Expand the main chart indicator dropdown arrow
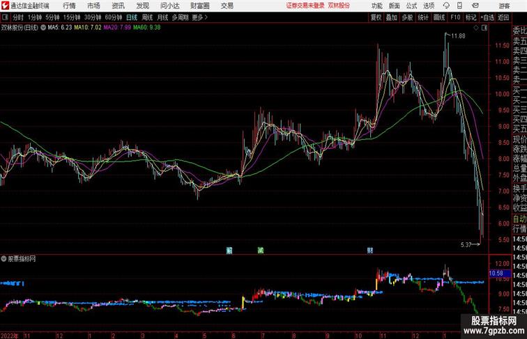527x339 pixels. pos(43,28)
